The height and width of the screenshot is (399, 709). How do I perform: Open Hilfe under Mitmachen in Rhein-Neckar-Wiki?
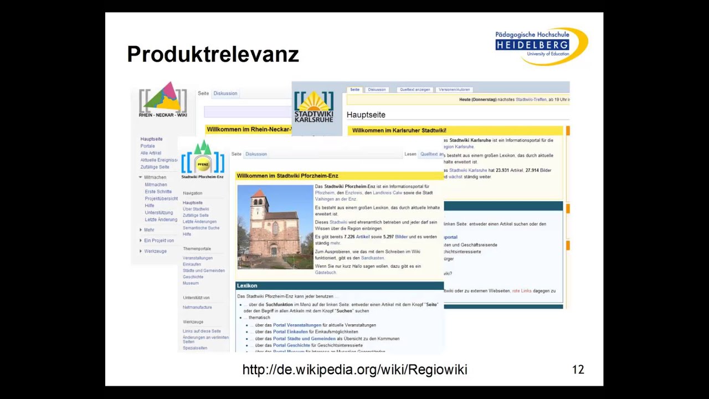tap(150, 206)
